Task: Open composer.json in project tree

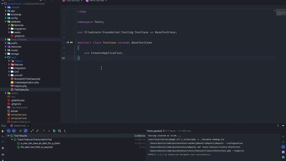Action: [x=19, y=114]
